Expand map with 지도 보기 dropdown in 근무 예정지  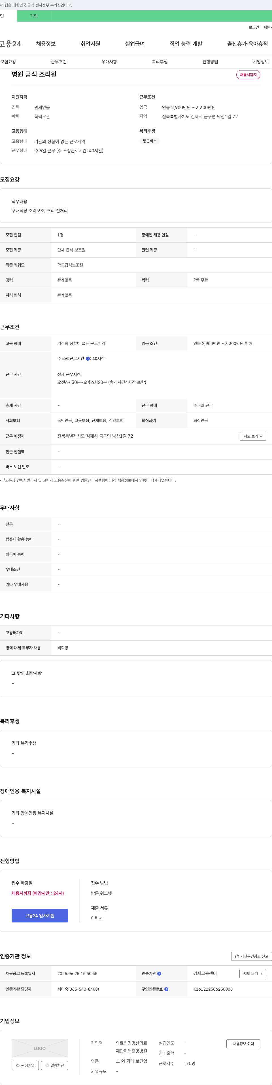[x=253, y=437]
